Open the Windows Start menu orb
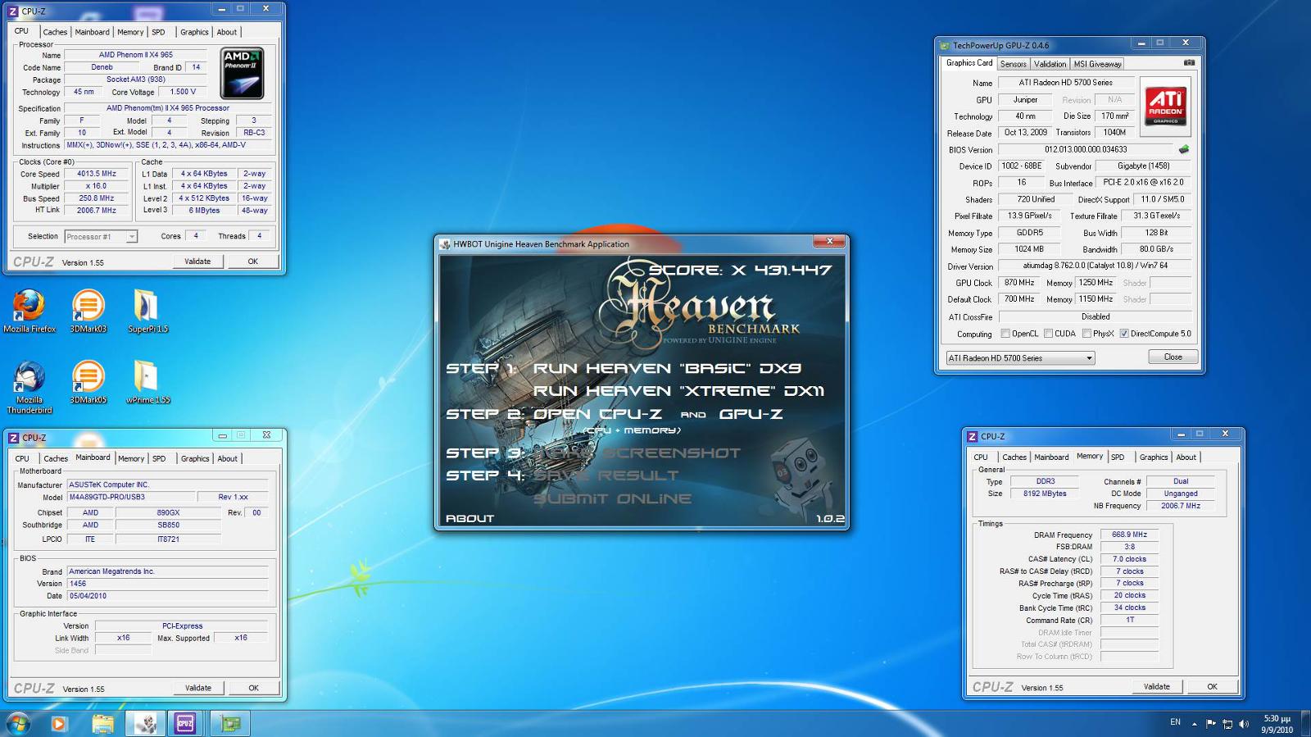 coord(18,723)
